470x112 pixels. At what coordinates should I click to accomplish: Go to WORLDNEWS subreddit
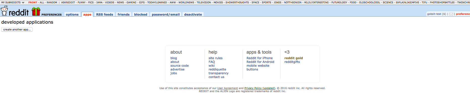point(186,3)
